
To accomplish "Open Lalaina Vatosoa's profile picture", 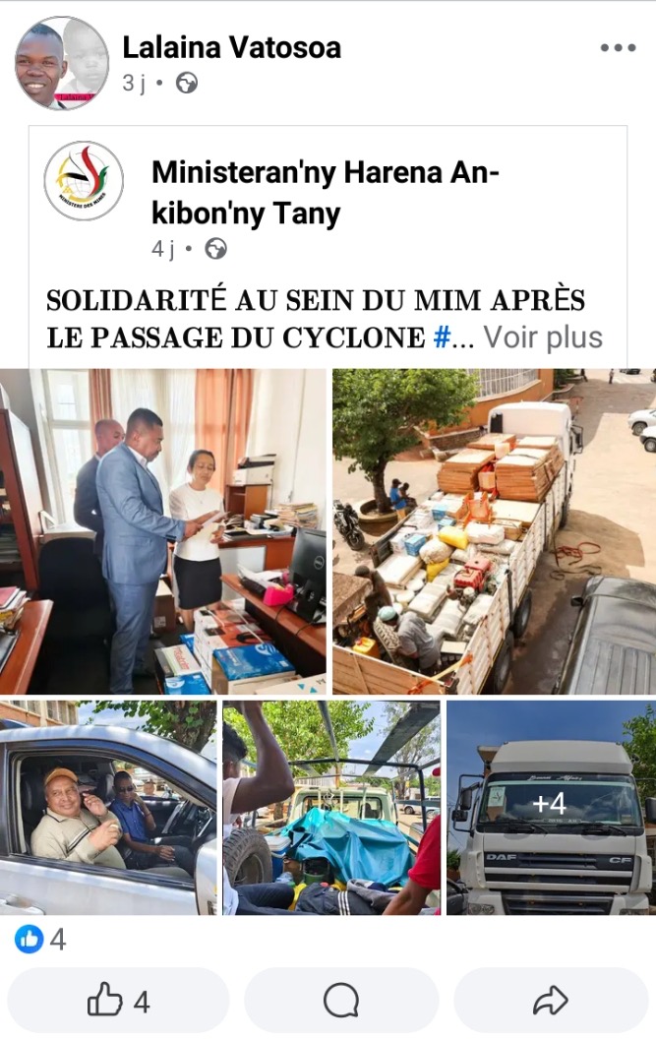I will point(62,63).
